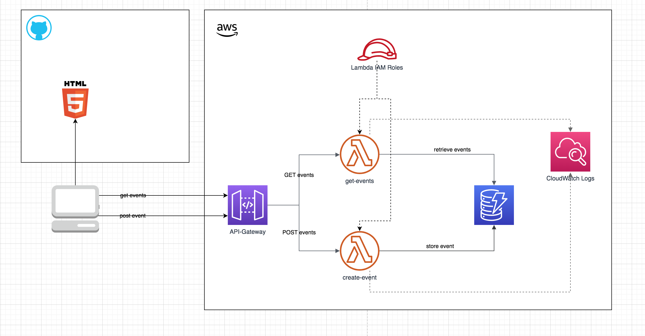Select the create-event Lambda icon
This screenshot has width=645, height=336.
click(x=359, y=251)
